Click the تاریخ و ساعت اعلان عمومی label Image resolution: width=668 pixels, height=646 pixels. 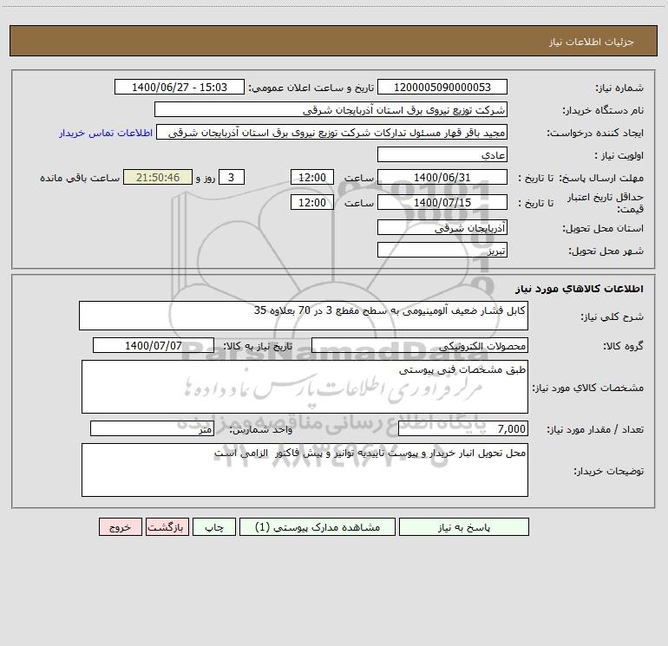pyautogui.click(x=311, y=88)
